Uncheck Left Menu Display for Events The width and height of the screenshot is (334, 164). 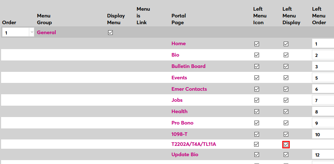(286, 78)
